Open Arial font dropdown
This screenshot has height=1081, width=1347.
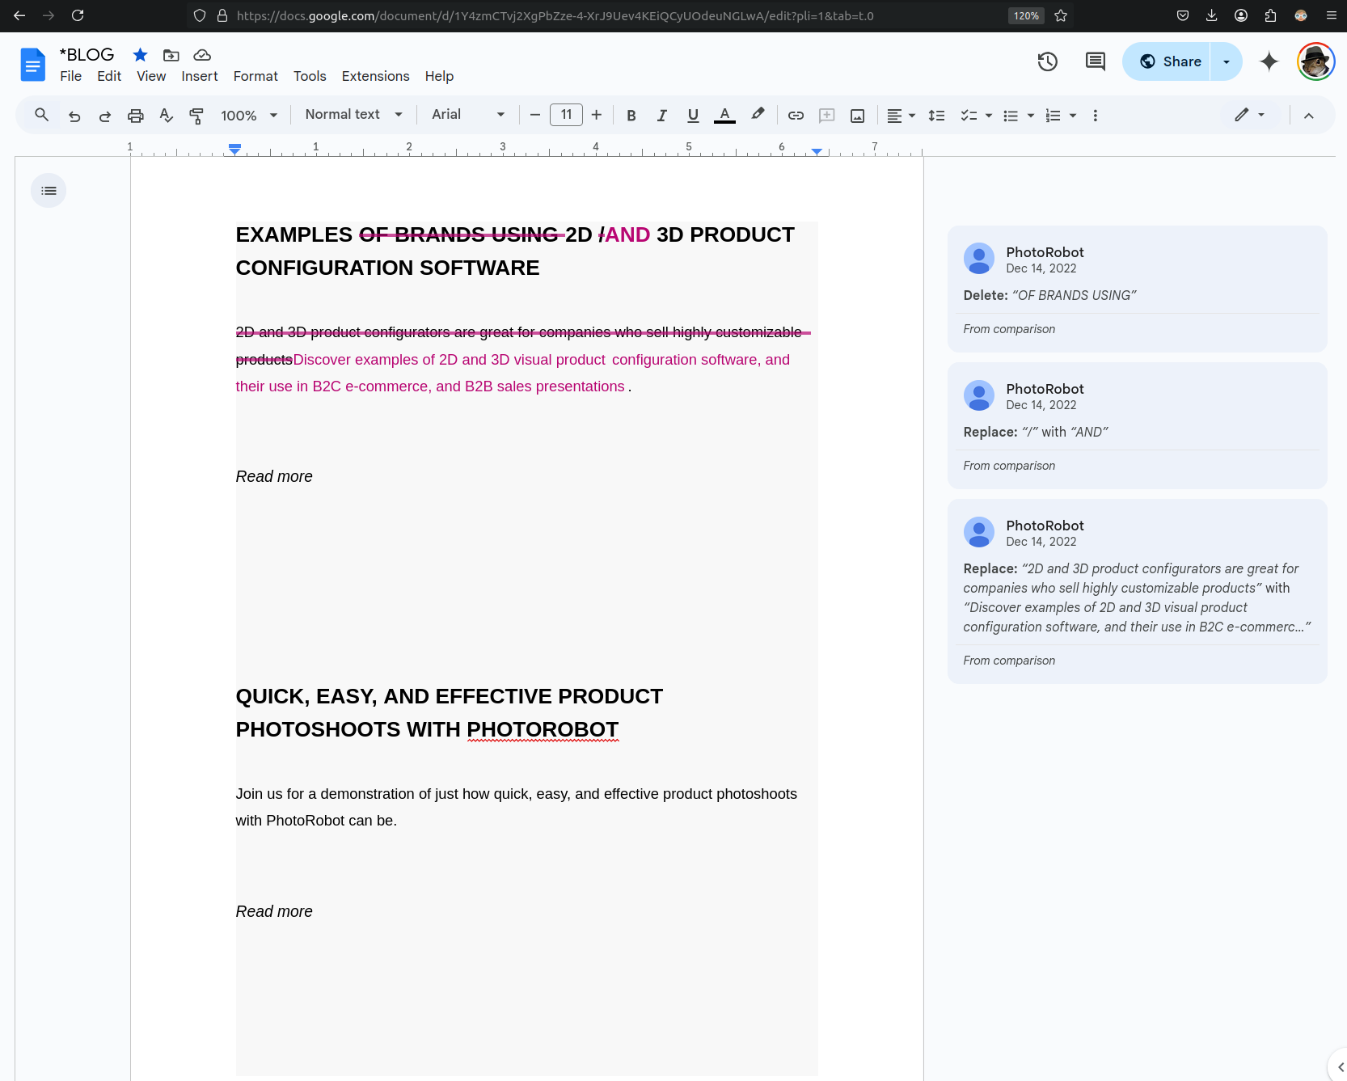point(468,115)
